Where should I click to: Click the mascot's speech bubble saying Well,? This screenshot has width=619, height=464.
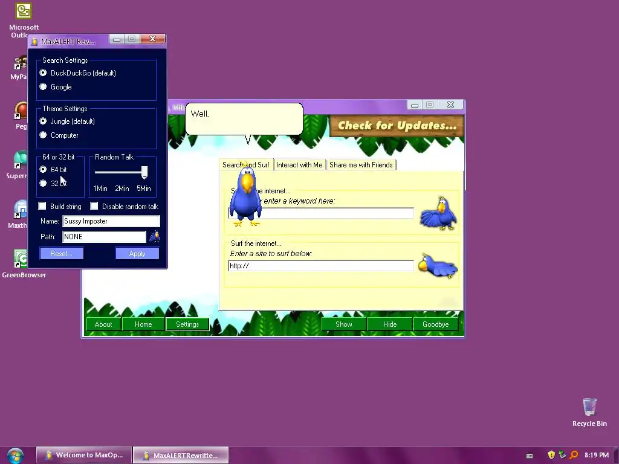pos(244,119)
